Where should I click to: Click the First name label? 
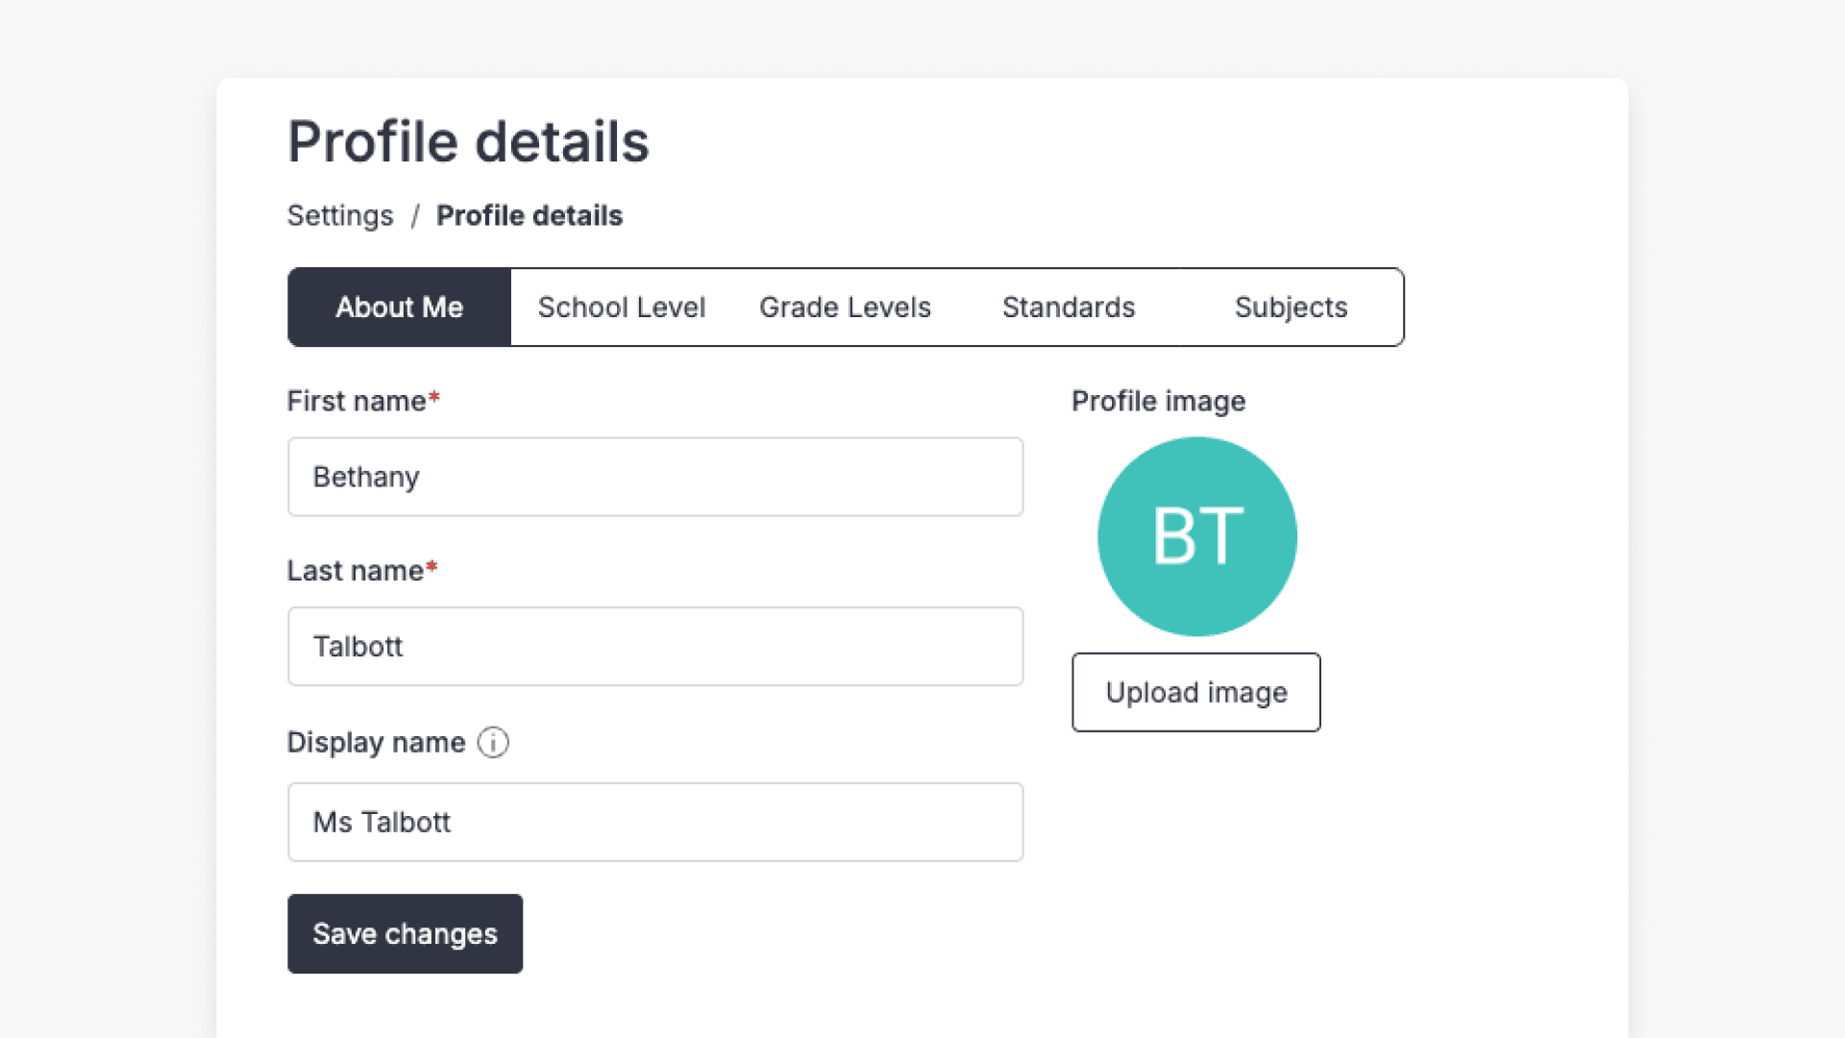click(363, 402)
